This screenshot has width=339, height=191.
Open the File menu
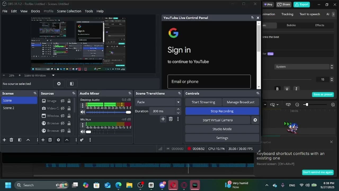click(x=5, y=11)
